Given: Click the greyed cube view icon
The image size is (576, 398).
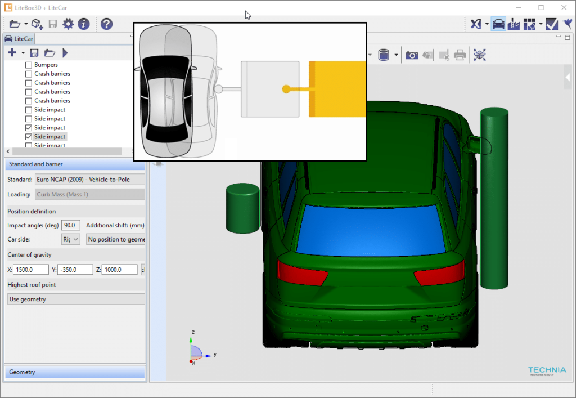Looking at the screenshot, I should point(427,55).
